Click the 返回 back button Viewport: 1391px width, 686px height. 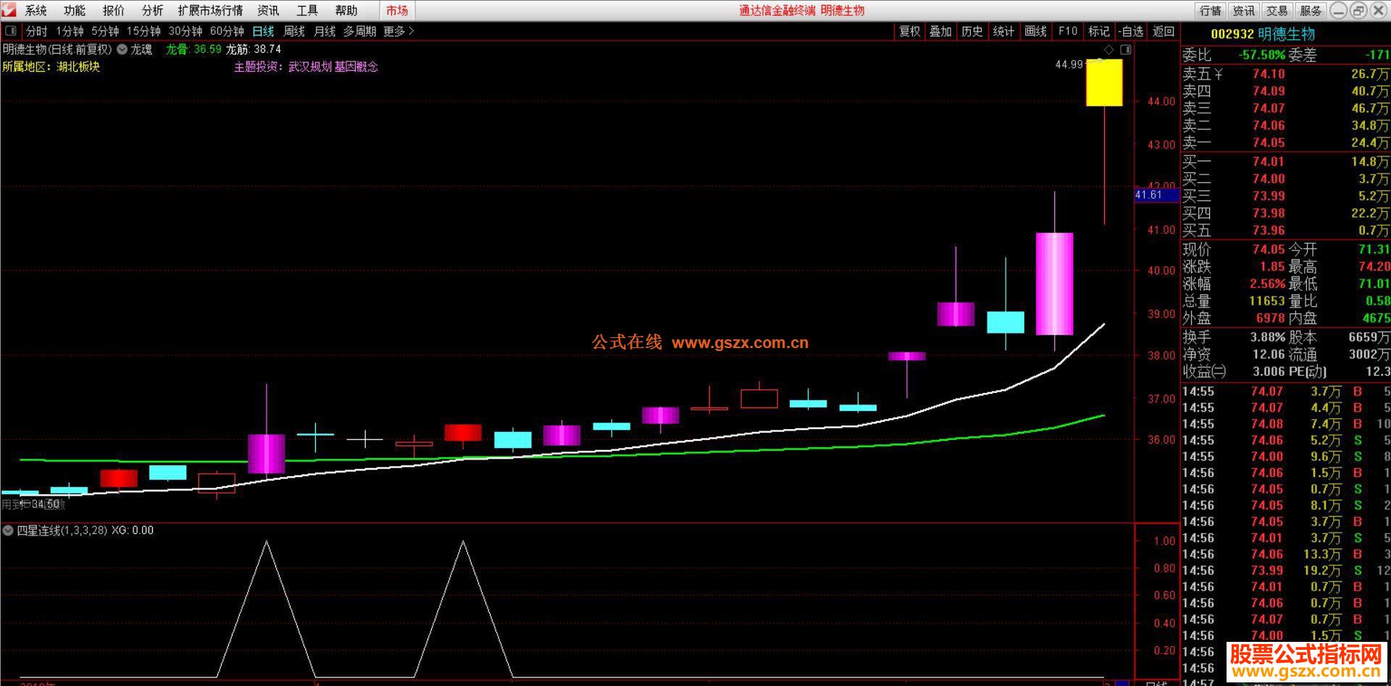click(1164, 31)
